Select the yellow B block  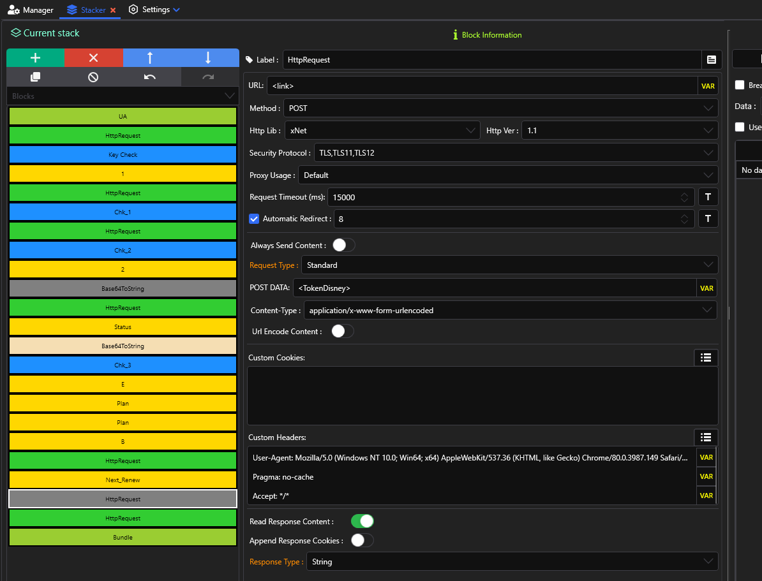pos(123,441)
